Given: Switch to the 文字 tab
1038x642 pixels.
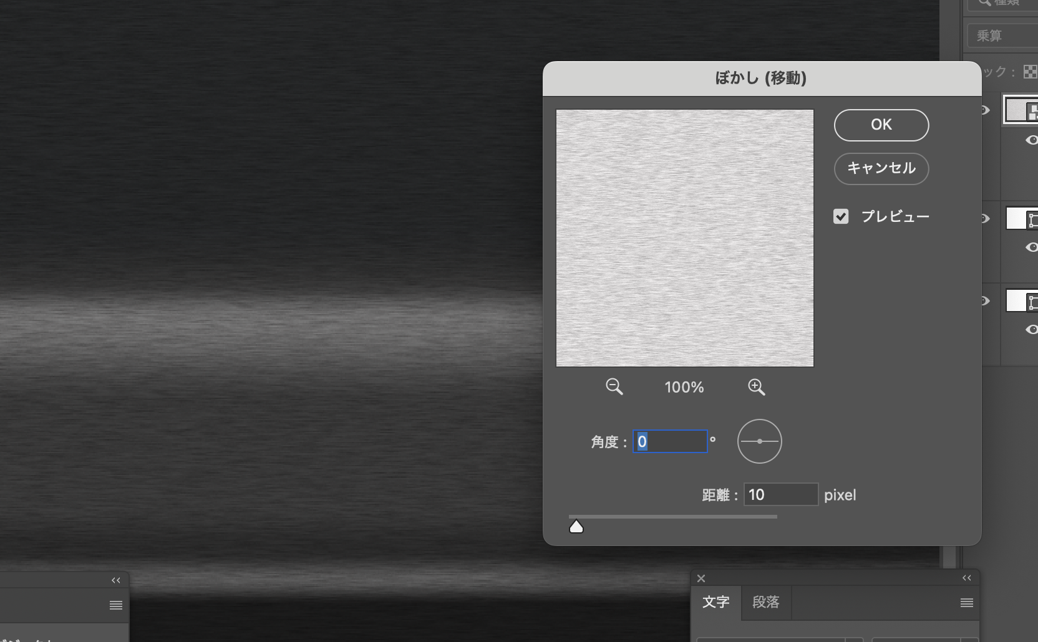Looking at the screenshot, I should pos(715,602).
